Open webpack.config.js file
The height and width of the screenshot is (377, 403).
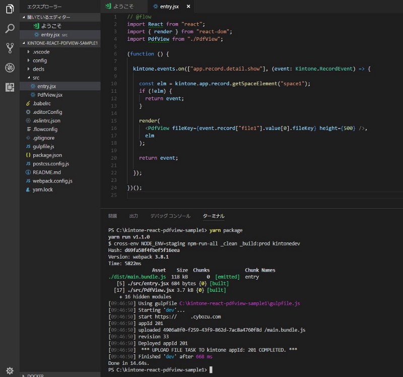52,181
